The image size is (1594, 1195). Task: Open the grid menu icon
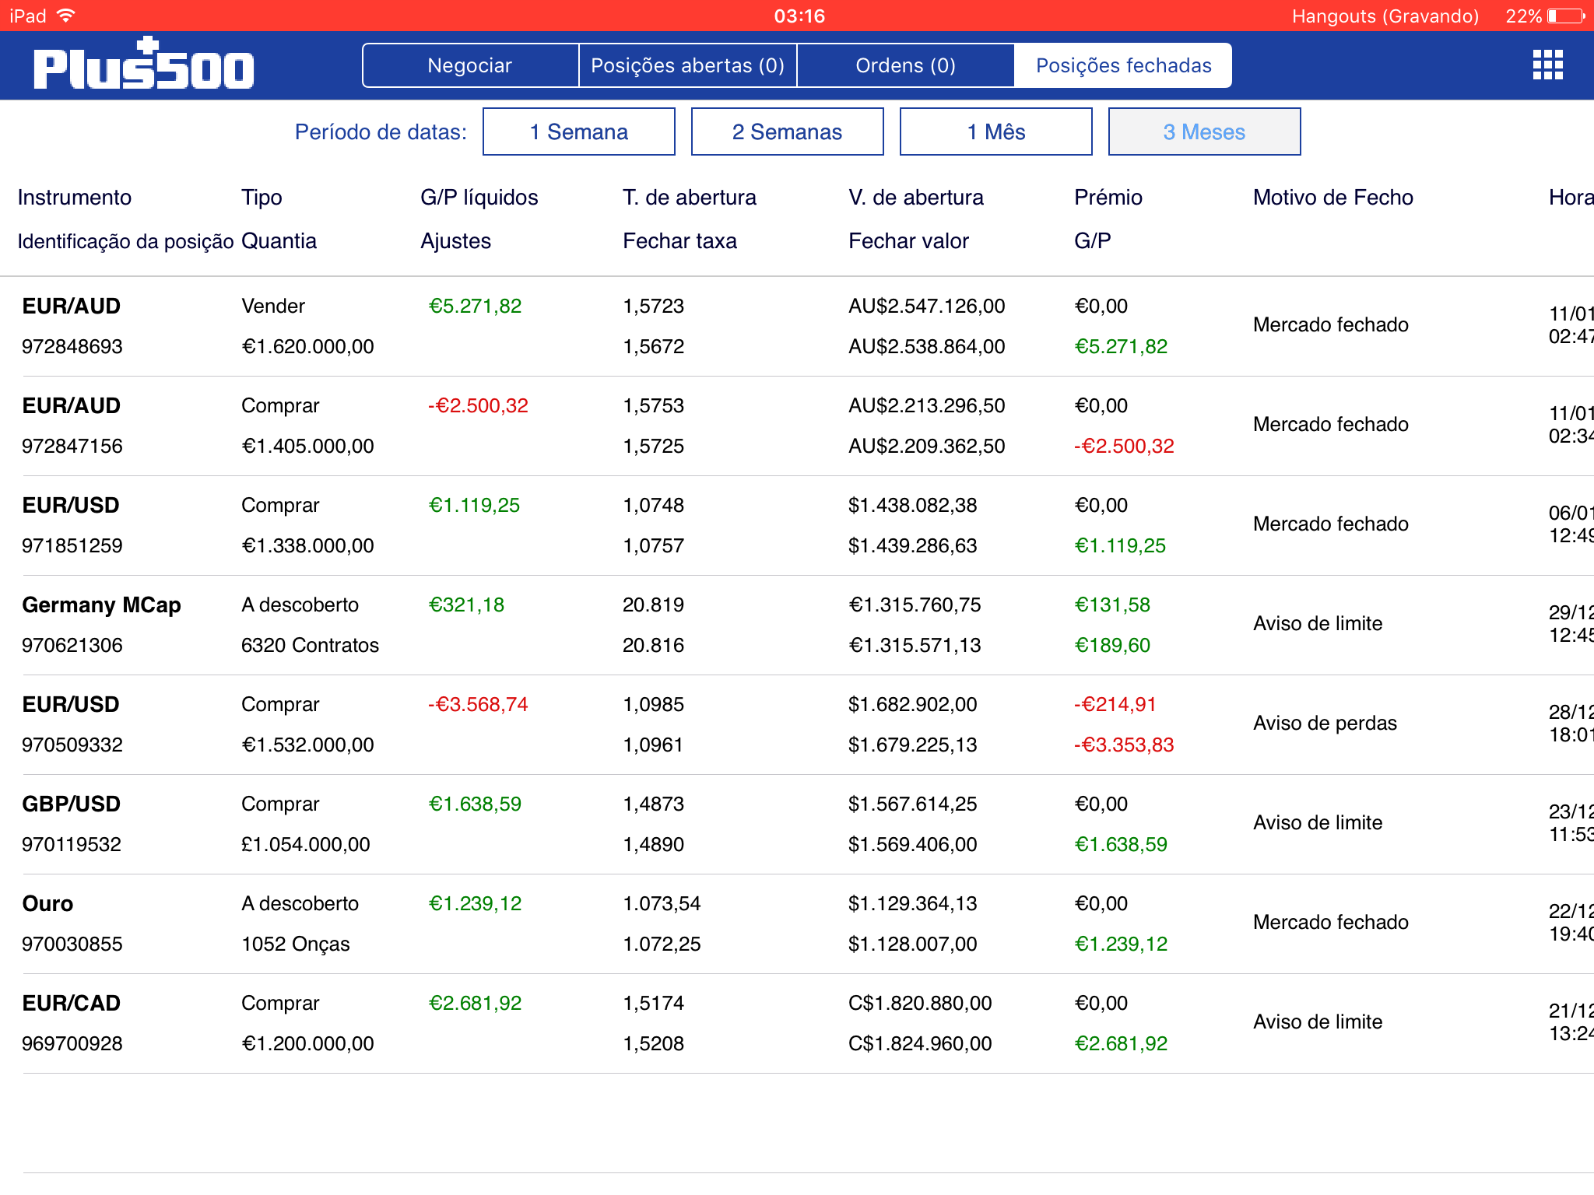1547,65
